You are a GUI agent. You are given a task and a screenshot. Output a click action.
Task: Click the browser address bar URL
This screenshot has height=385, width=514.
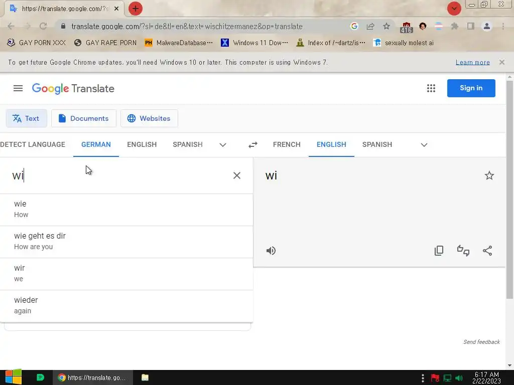click(187, 26)
